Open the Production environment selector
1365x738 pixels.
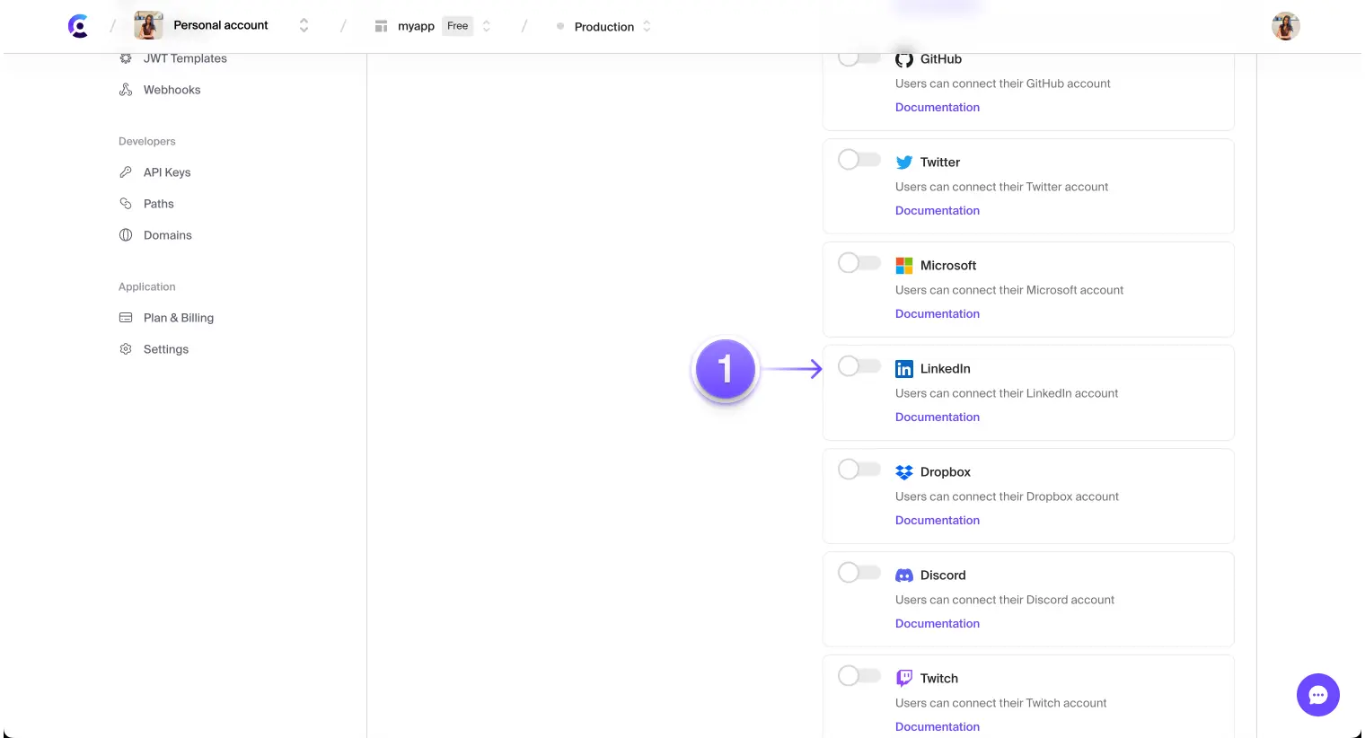tap(647, 26)
